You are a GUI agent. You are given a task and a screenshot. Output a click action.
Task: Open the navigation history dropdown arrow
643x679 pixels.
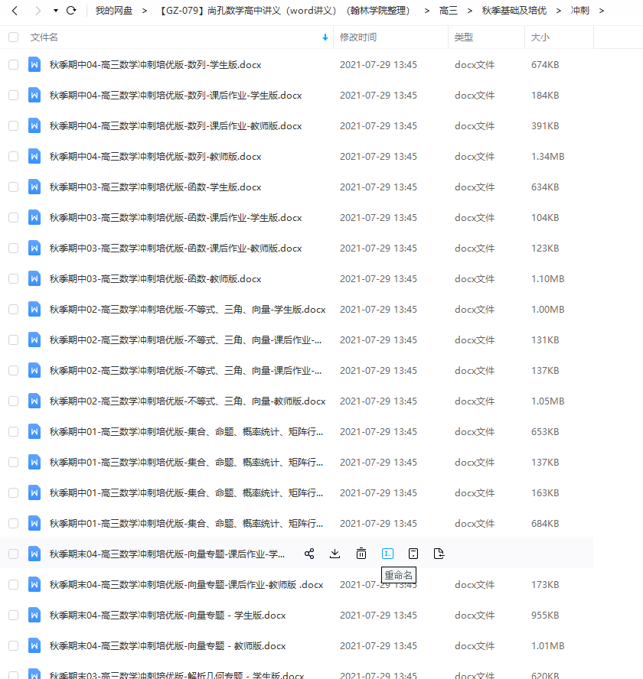(x=56, y=11)
